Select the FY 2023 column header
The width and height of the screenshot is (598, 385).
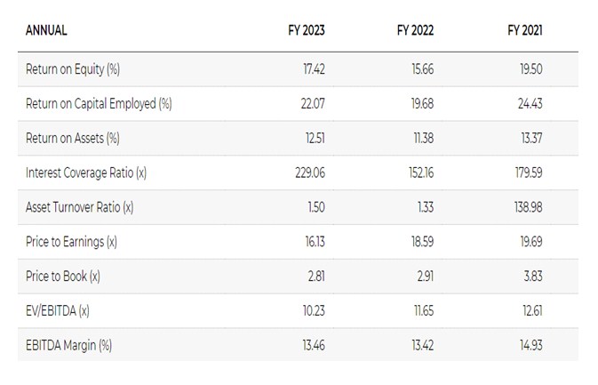coord(305,30)
